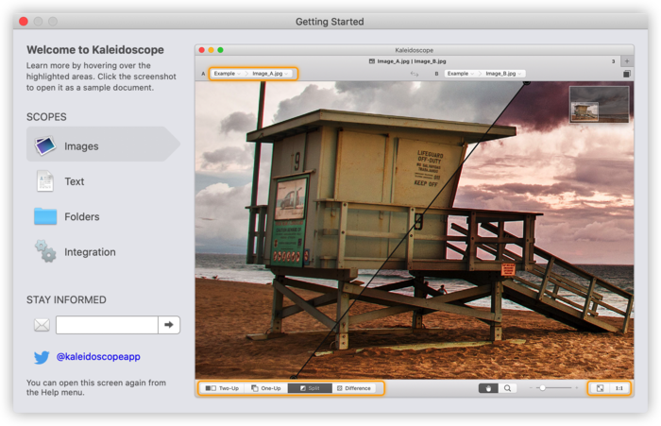Click the 'SCOPES' section label

tap(46, 117)
